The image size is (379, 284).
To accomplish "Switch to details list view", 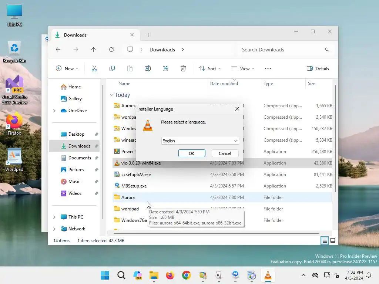I will coord(325,240).
